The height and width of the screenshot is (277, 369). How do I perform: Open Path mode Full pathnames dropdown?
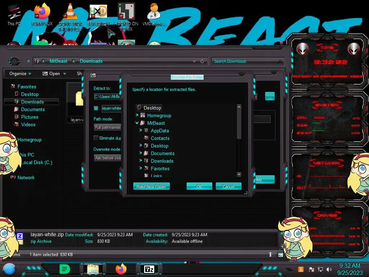coord(107,127)
